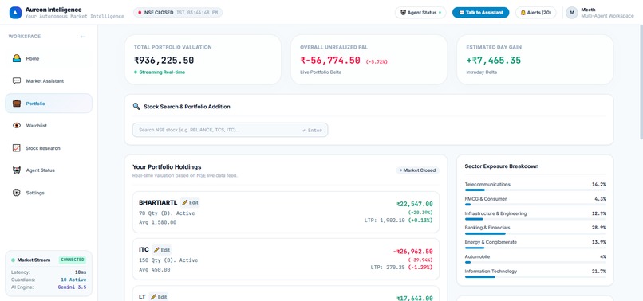Open Alerts (20) button
This screenshot has height=301, width=643.
(535, 13)
